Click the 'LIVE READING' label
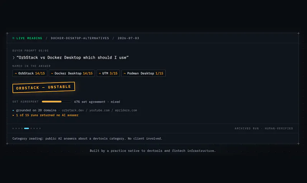 [x=29, y=38]
